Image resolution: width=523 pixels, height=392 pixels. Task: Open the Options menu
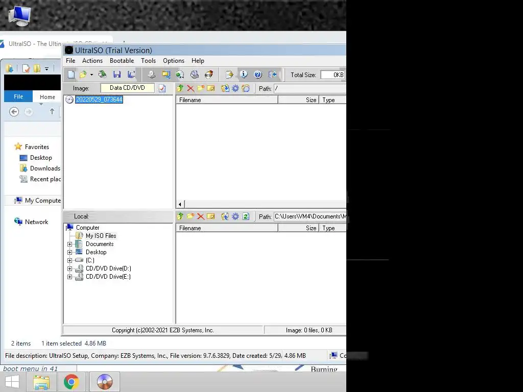174,61
